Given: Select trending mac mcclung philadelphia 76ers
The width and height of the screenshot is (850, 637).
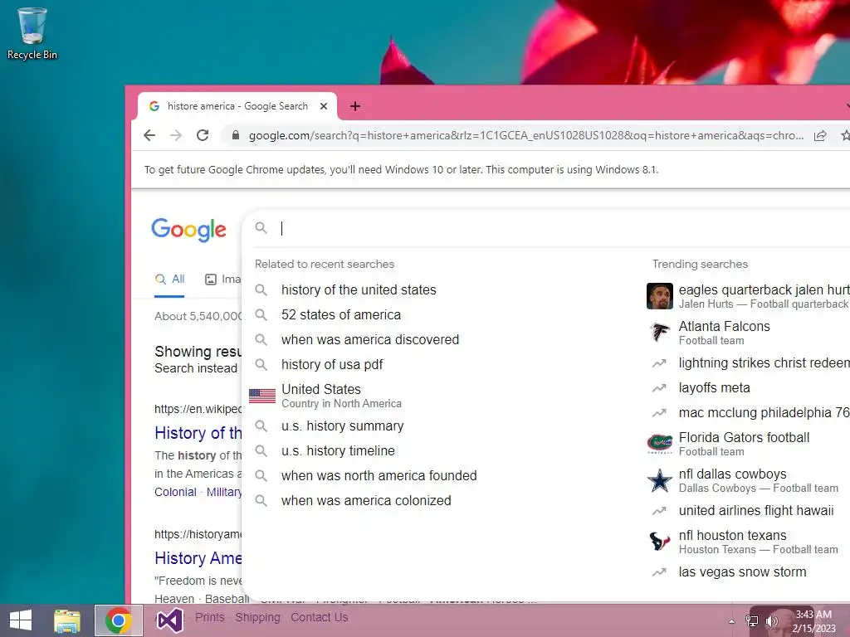Looking at the screenshot, I should click(764, 413).
